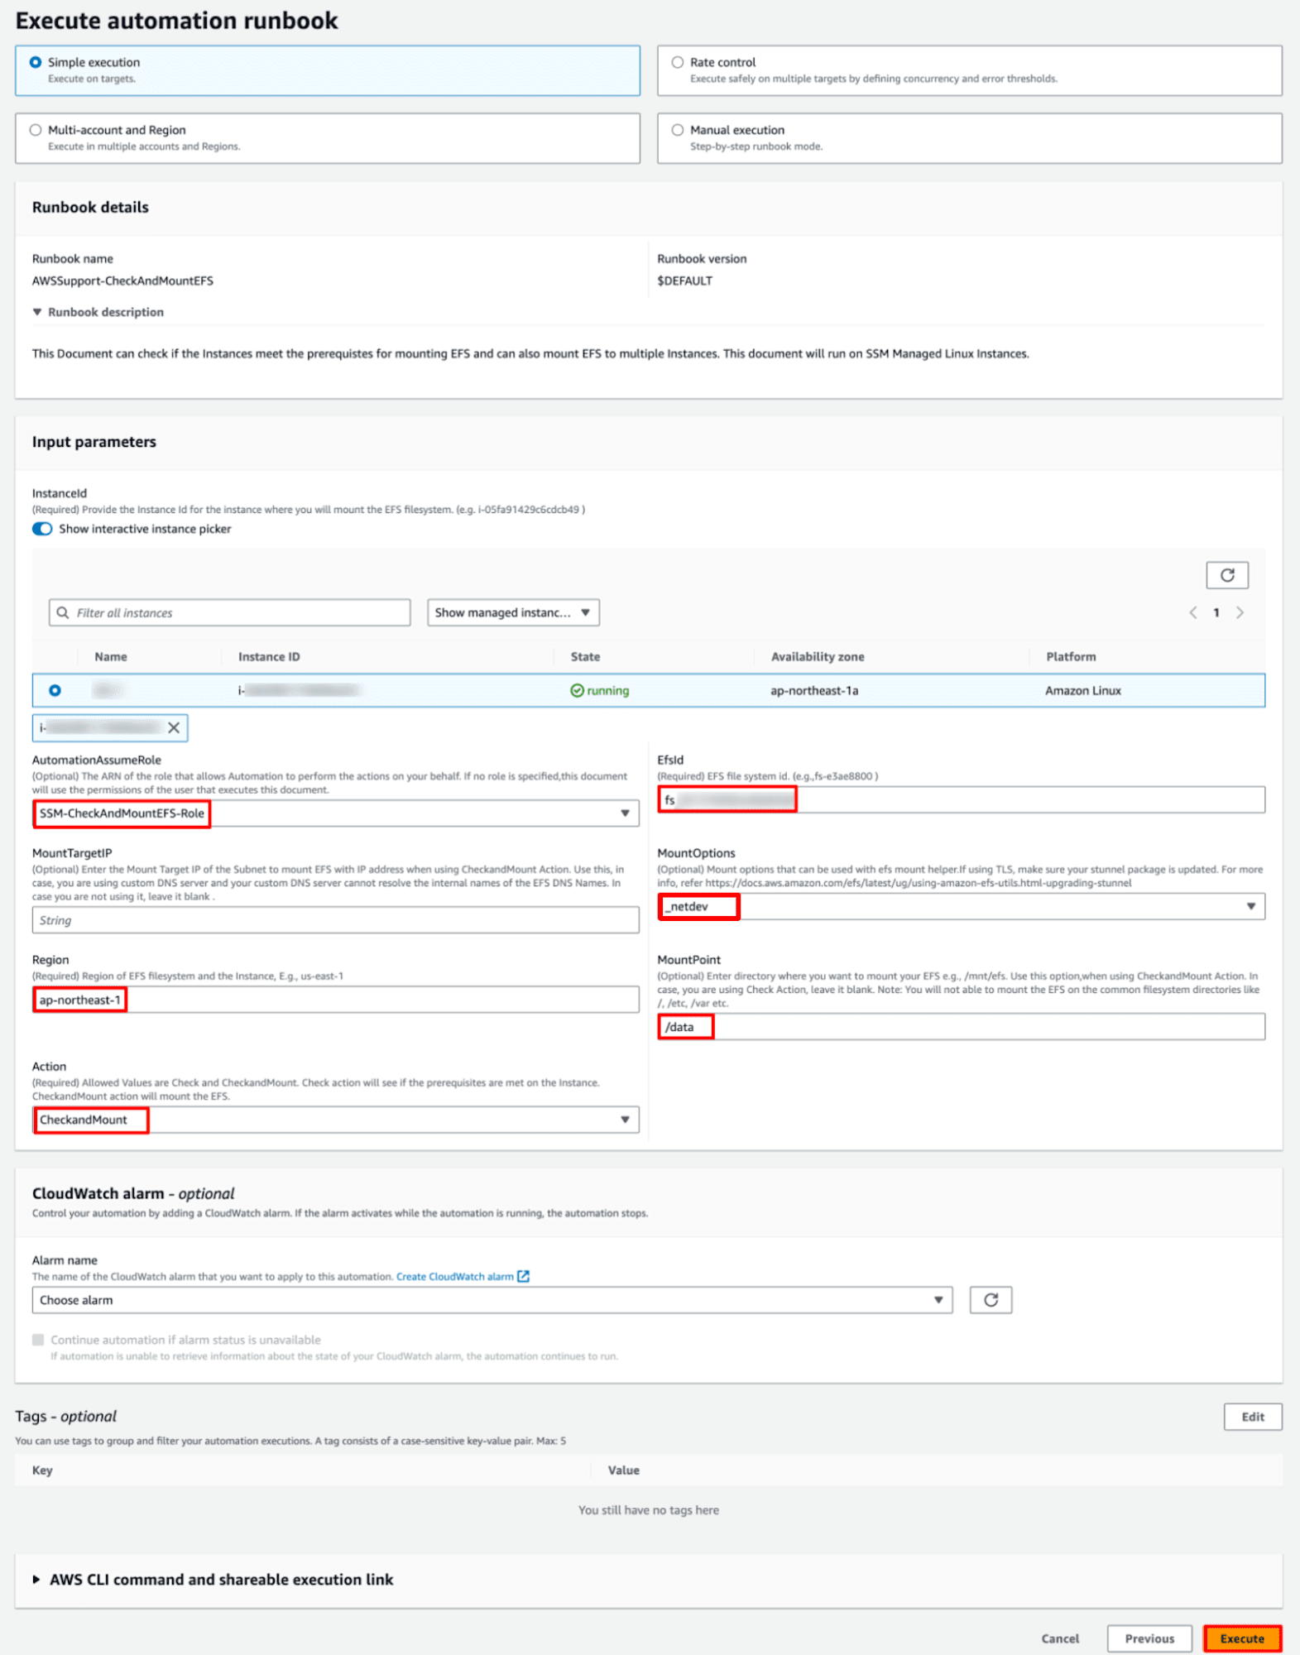Click the Instance ID column header
This screenshot has width=1300, height=1655.
coord(269,657)
